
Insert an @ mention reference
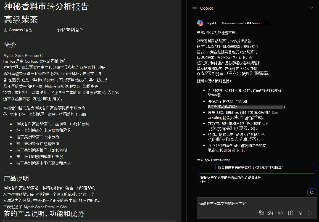pos(280,213)
